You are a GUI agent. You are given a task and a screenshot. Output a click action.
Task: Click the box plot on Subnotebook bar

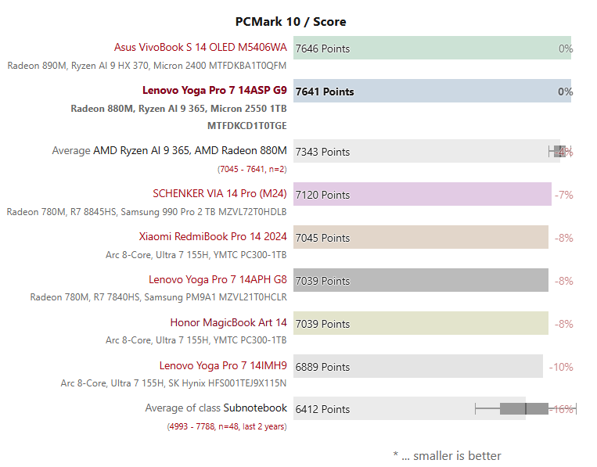coord(526,409)
